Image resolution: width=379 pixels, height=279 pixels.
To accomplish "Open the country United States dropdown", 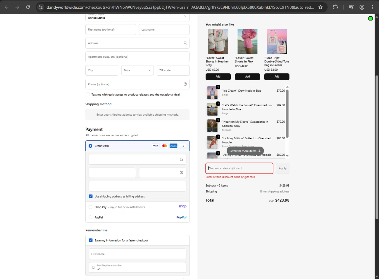I will click(137, 17).
